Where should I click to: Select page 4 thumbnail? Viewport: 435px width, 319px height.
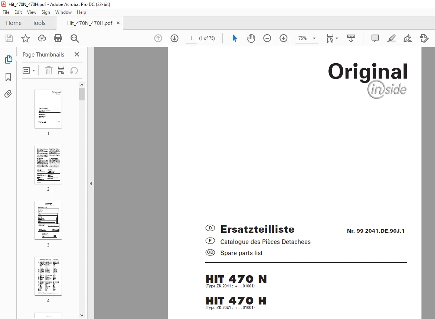(48, 276)
